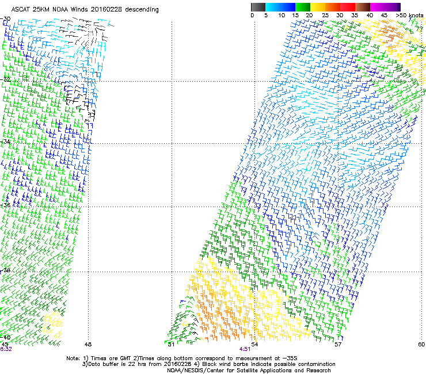426x374 pixels.
Task: Click the '25' legend tick label
Action: [325, 16]
